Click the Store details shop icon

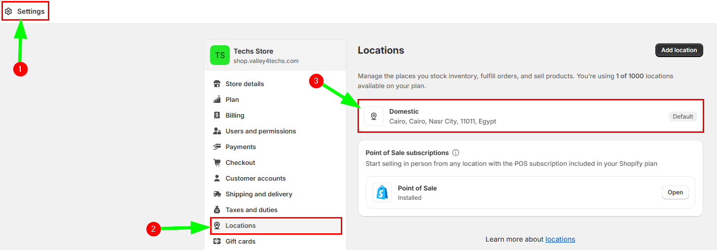tap(217, 84)
